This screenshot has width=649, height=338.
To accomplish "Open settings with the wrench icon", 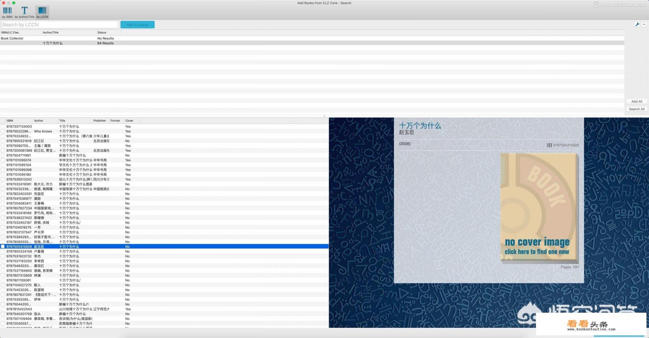I will (x=637, y=25).
